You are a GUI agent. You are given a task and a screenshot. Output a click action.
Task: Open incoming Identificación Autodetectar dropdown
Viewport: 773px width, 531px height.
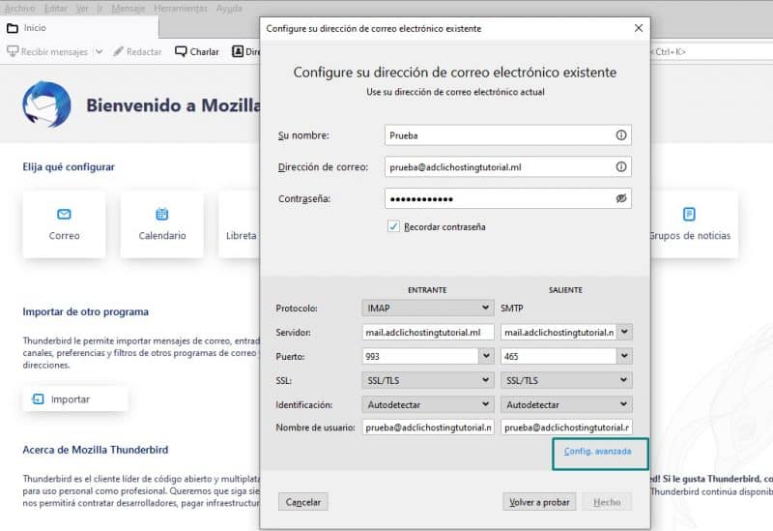coord(427,404)
